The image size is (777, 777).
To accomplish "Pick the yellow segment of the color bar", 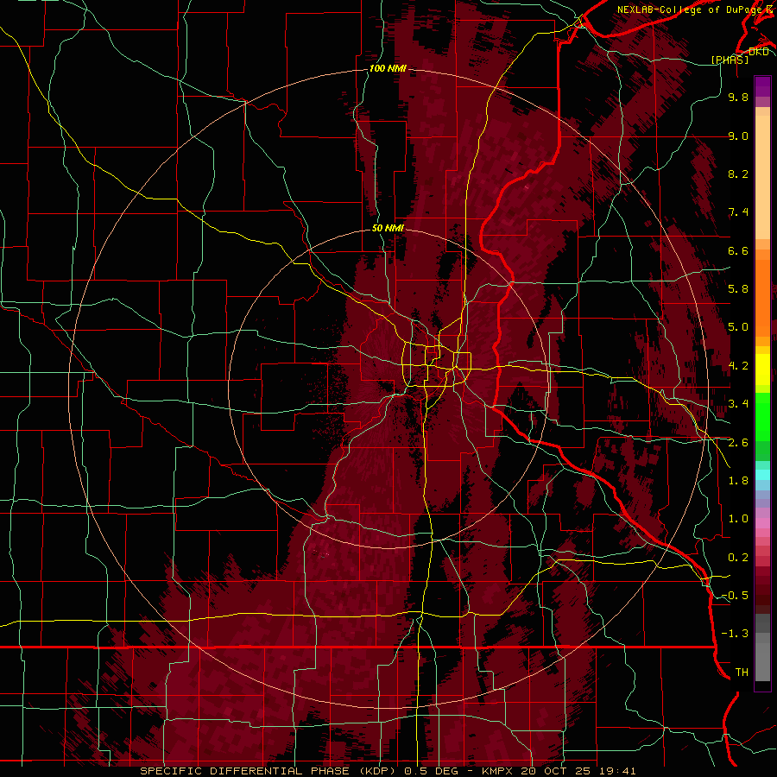I will point(762,370).
